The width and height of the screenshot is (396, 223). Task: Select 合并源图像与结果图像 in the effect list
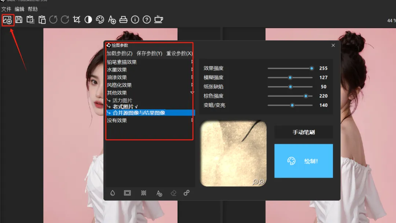[151, 113]
